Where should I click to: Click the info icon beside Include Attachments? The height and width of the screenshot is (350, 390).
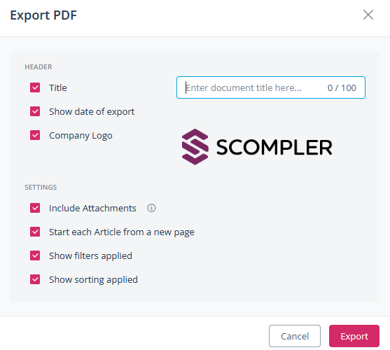point(151,208)
